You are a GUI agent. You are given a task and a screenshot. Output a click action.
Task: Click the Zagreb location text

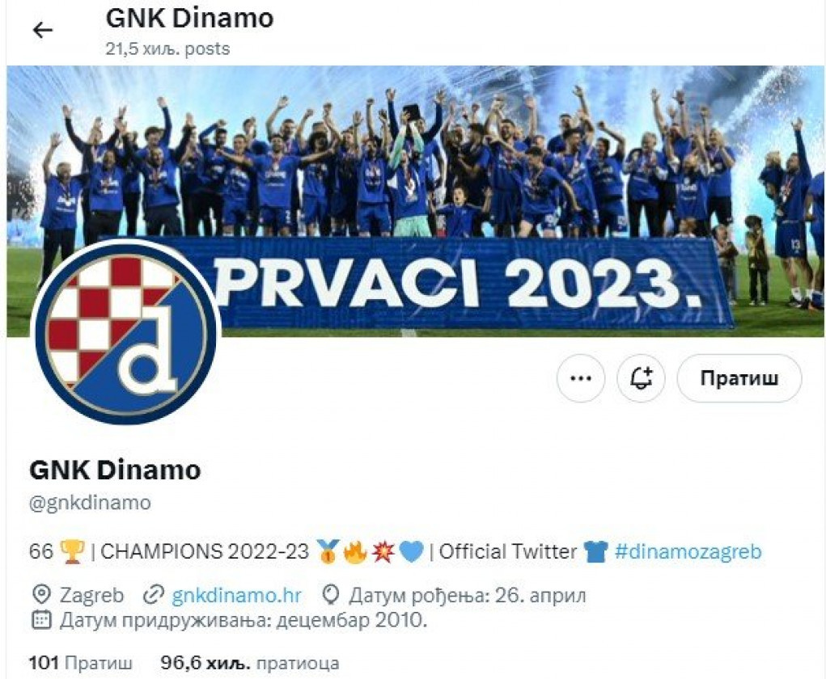91,595
